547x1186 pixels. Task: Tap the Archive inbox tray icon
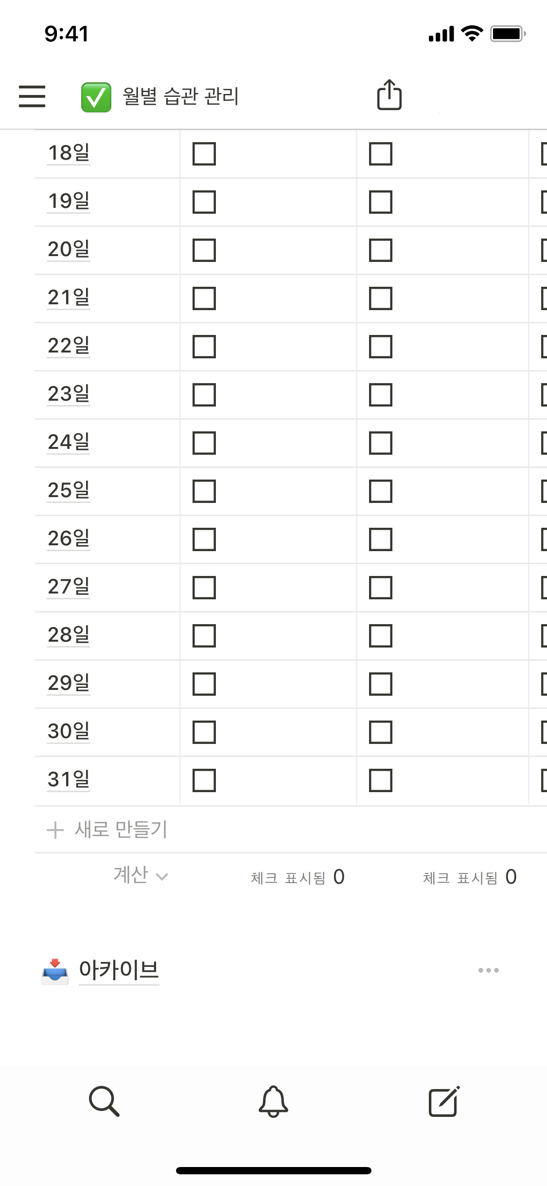point(55,970)
